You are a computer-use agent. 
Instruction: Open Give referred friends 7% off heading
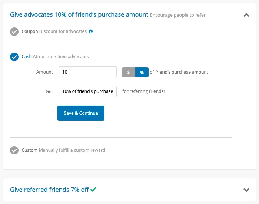click(49, 190)
